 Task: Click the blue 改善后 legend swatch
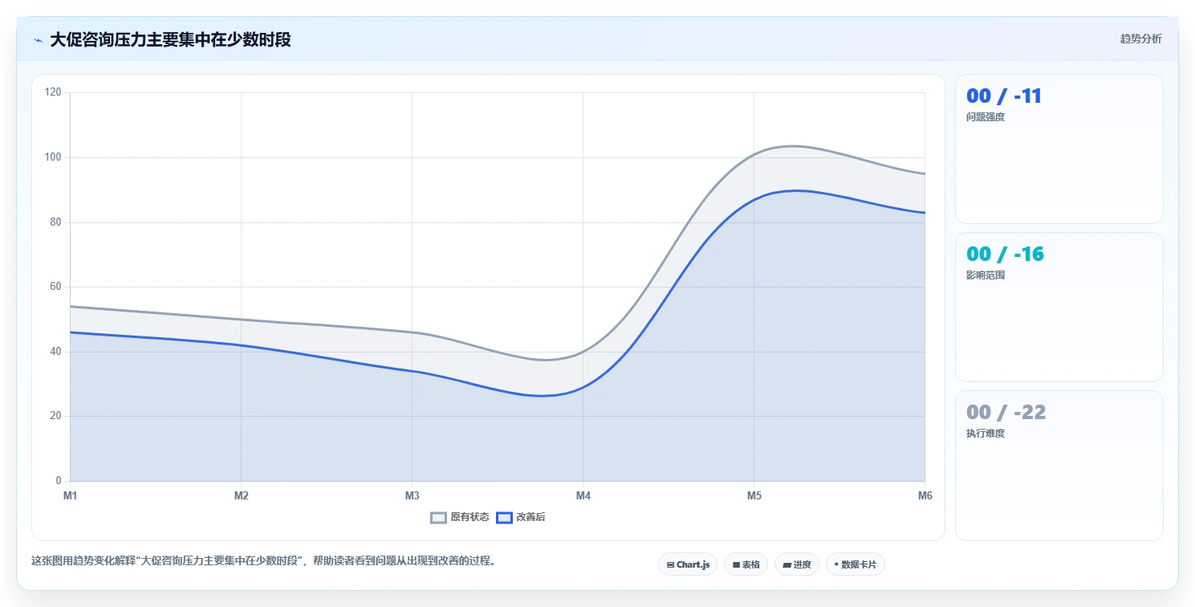coord(504,518)
